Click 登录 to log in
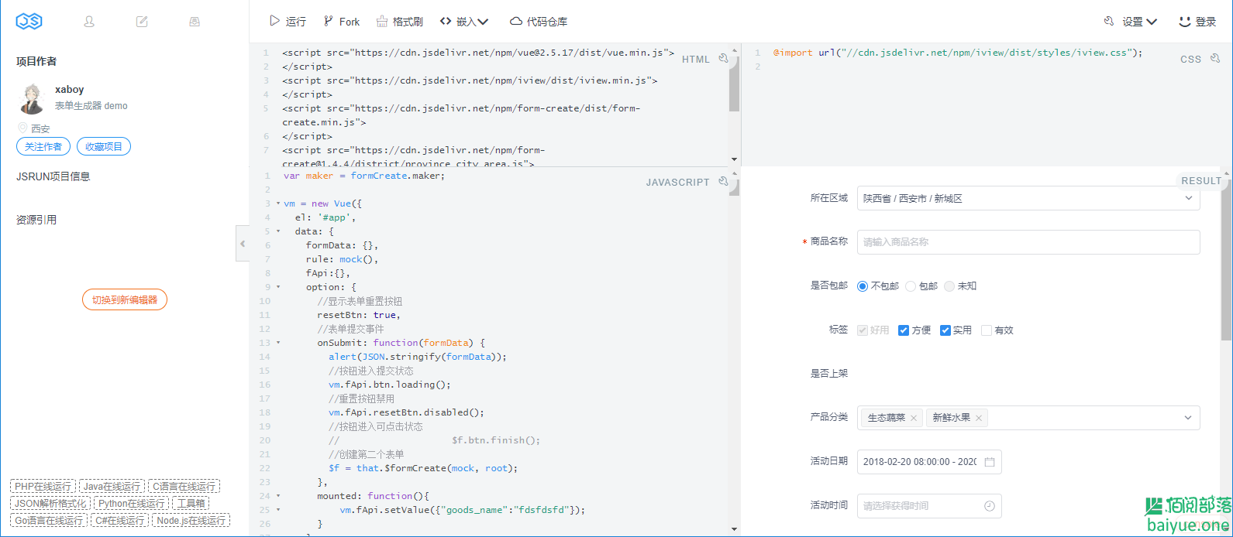This screenshot has height=537, width=1233. (x=1197, y=22)
